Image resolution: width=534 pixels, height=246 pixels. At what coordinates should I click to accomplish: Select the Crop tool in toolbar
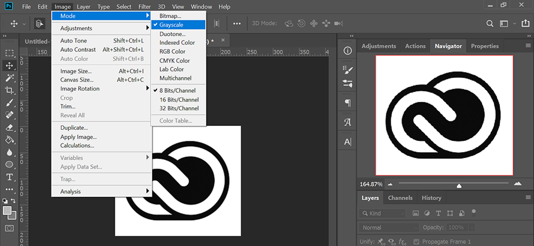tap(10, 91)
